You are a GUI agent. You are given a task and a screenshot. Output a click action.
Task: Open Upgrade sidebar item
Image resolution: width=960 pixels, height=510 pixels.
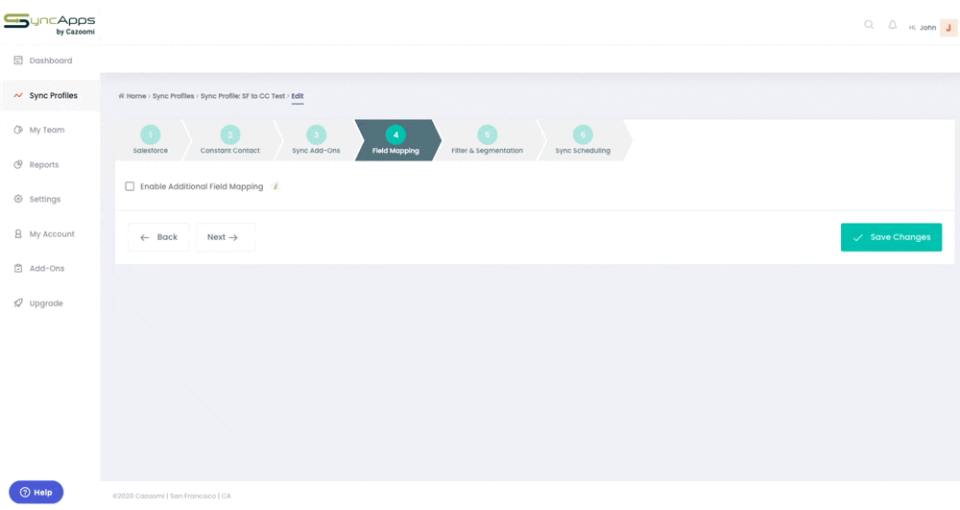(50, 304)
